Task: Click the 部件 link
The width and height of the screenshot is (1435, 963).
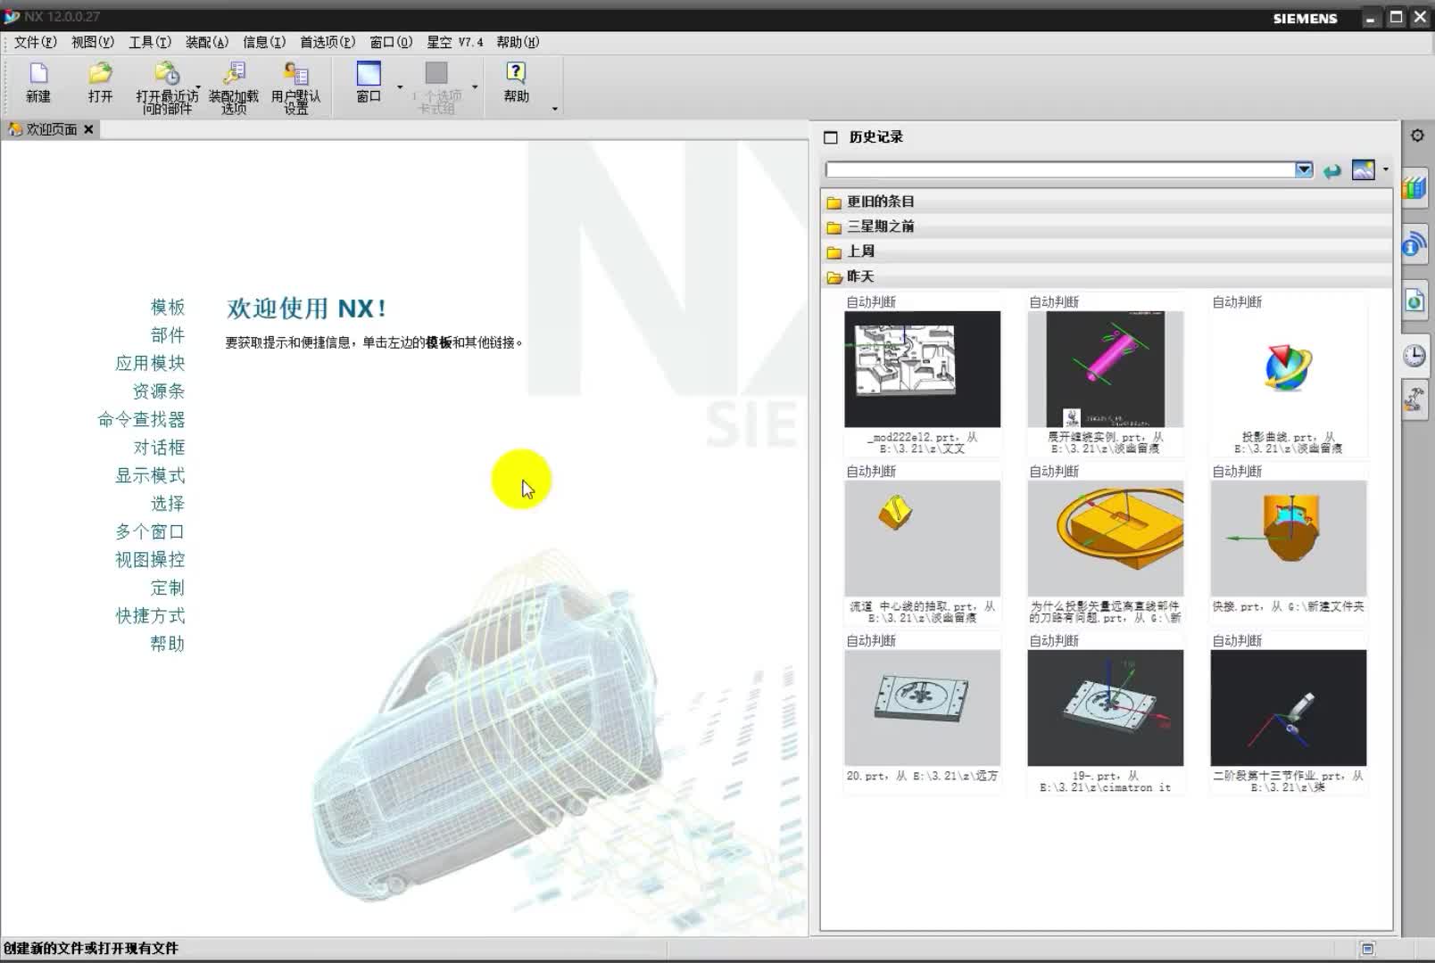Action: [167, 335]
